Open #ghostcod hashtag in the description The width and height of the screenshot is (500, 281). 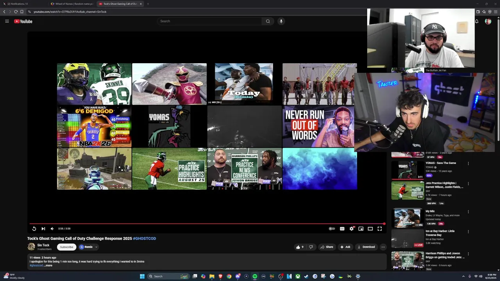click(x=36, y=265)
